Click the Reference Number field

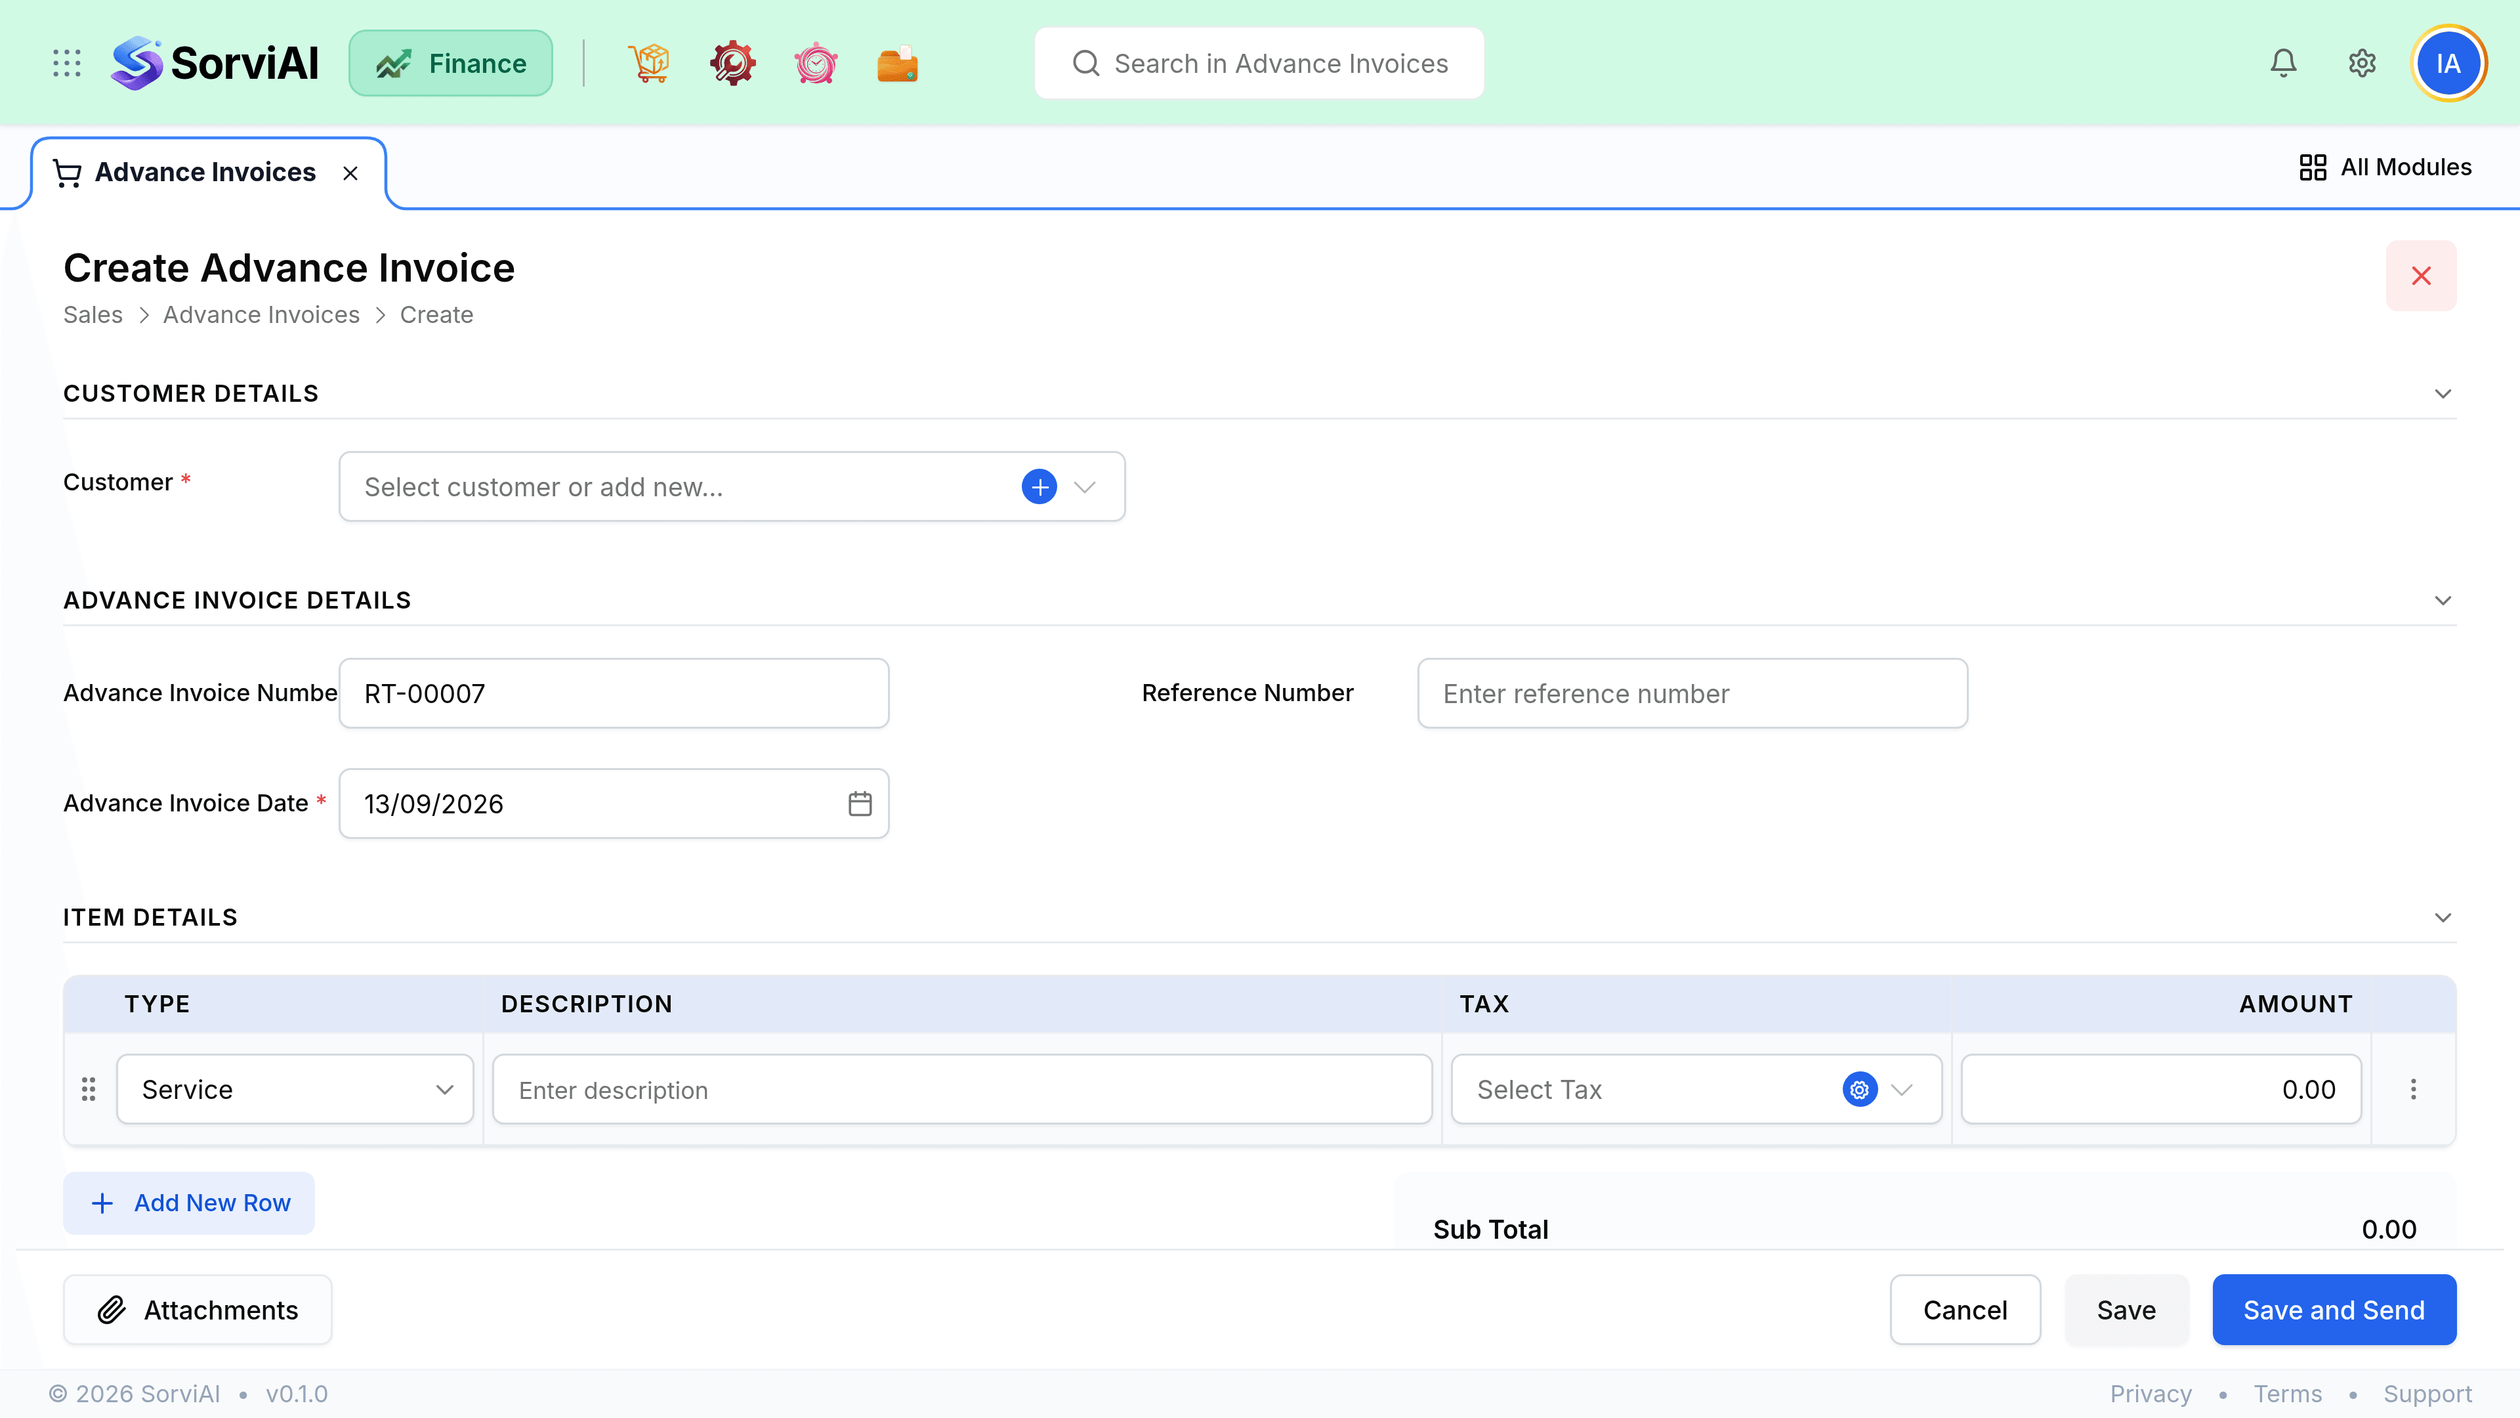click(1692, 693)
